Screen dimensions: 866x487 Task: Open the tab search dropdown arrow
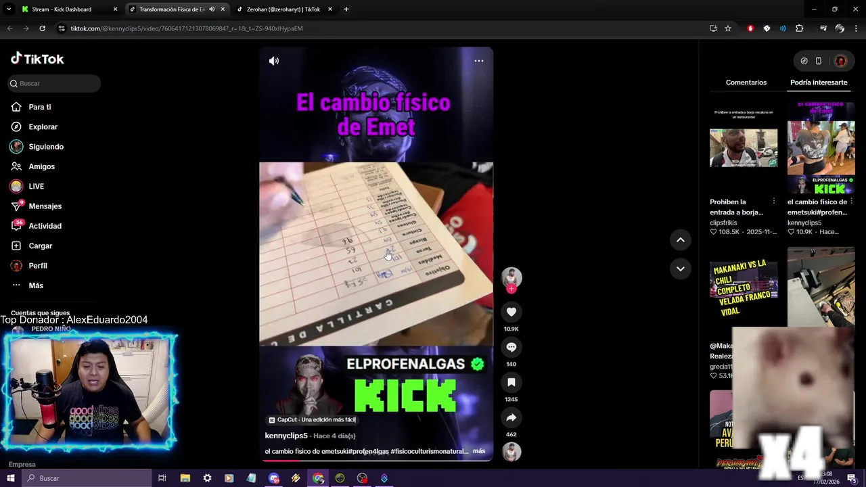pyautogui.click(x=9, y=9)
